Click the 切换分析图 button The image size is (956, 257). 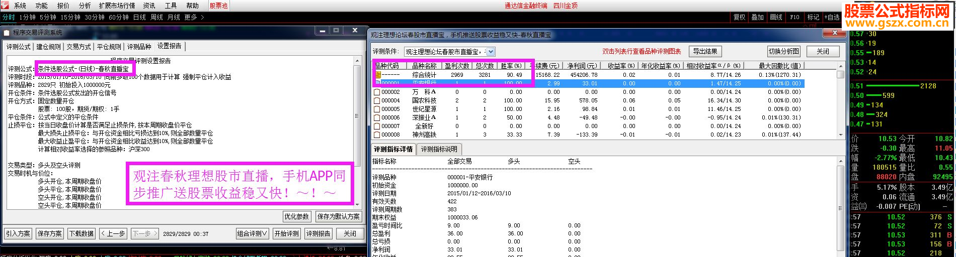click(784, 51)
